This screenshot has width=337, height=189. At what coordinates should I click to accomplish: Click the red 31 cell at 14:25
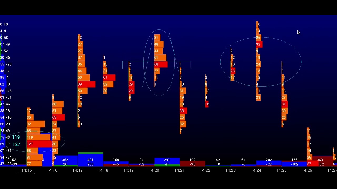284,104
